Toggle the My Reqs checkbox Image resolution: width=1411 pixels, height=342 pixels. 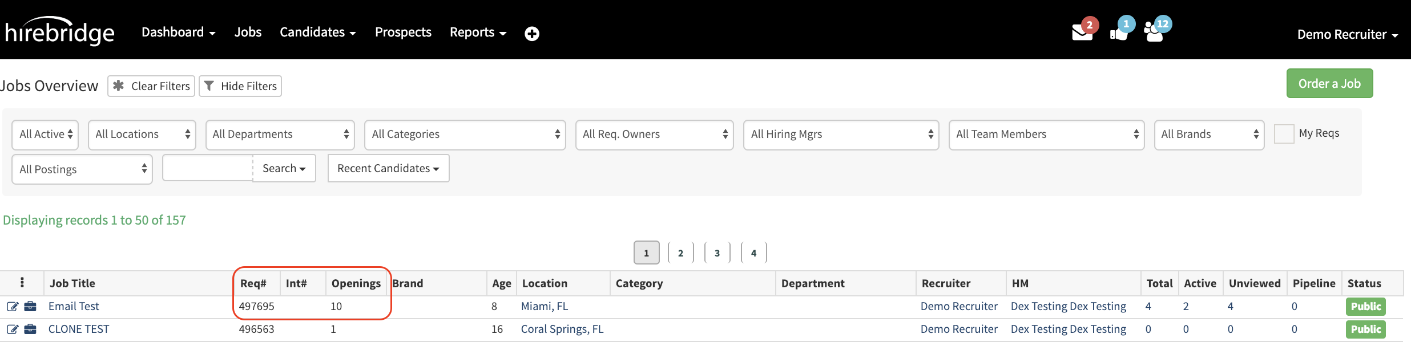coord(1284,134)
